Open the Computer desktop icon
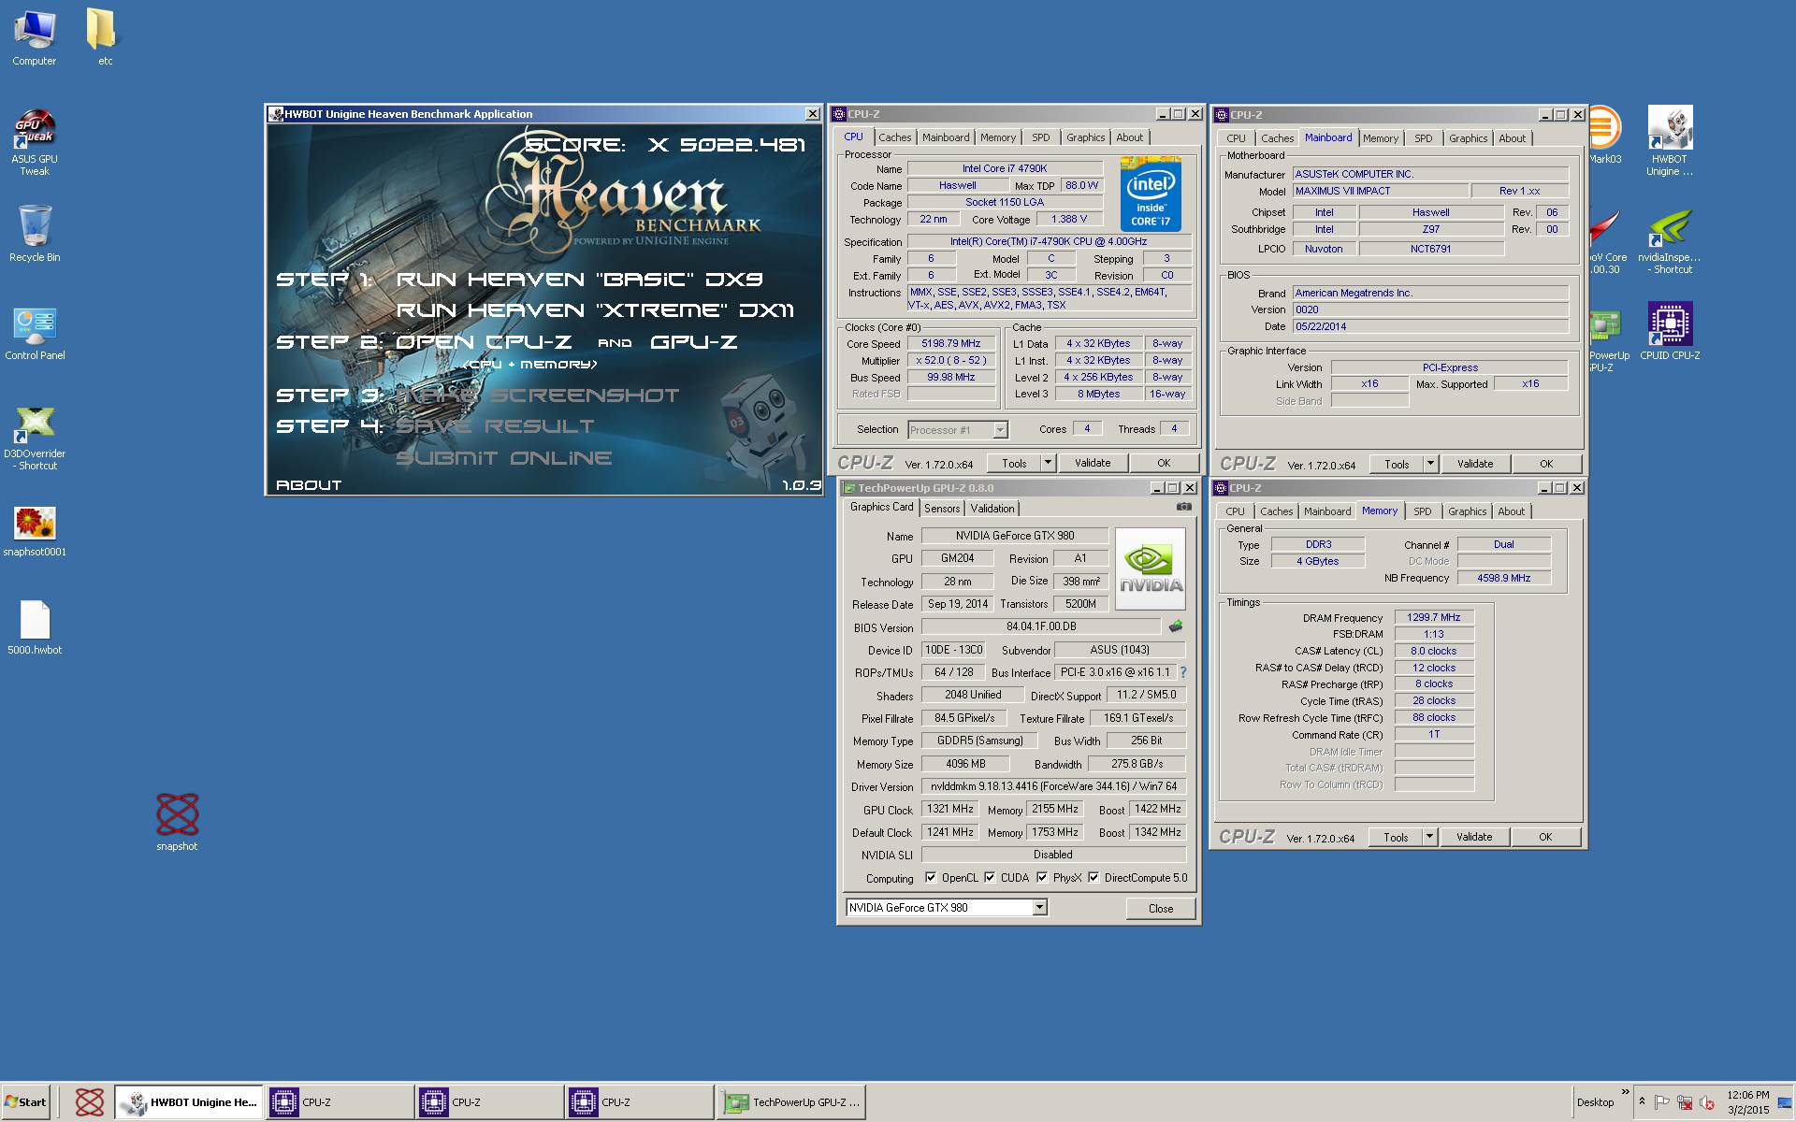Image resolution: width=1796 pixels, height=1122 pixels. [x=35, y=37]
